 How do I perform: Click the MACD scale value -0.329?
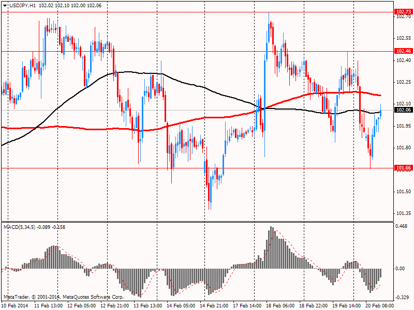tap(402, 298)
